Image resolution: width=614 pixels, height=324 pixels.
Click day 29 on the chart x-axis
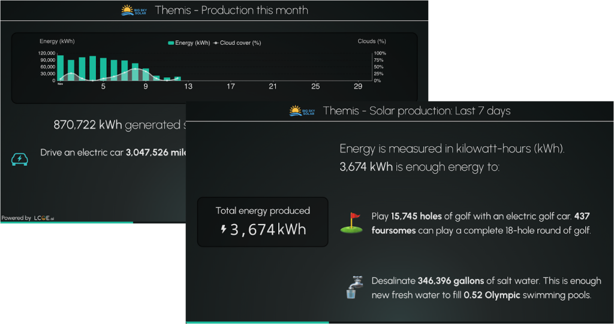pos(358,87)
